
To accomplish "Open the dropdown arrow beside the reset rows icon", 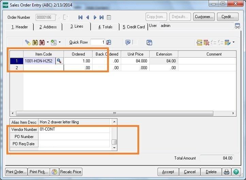I will [x=234, y=42].
